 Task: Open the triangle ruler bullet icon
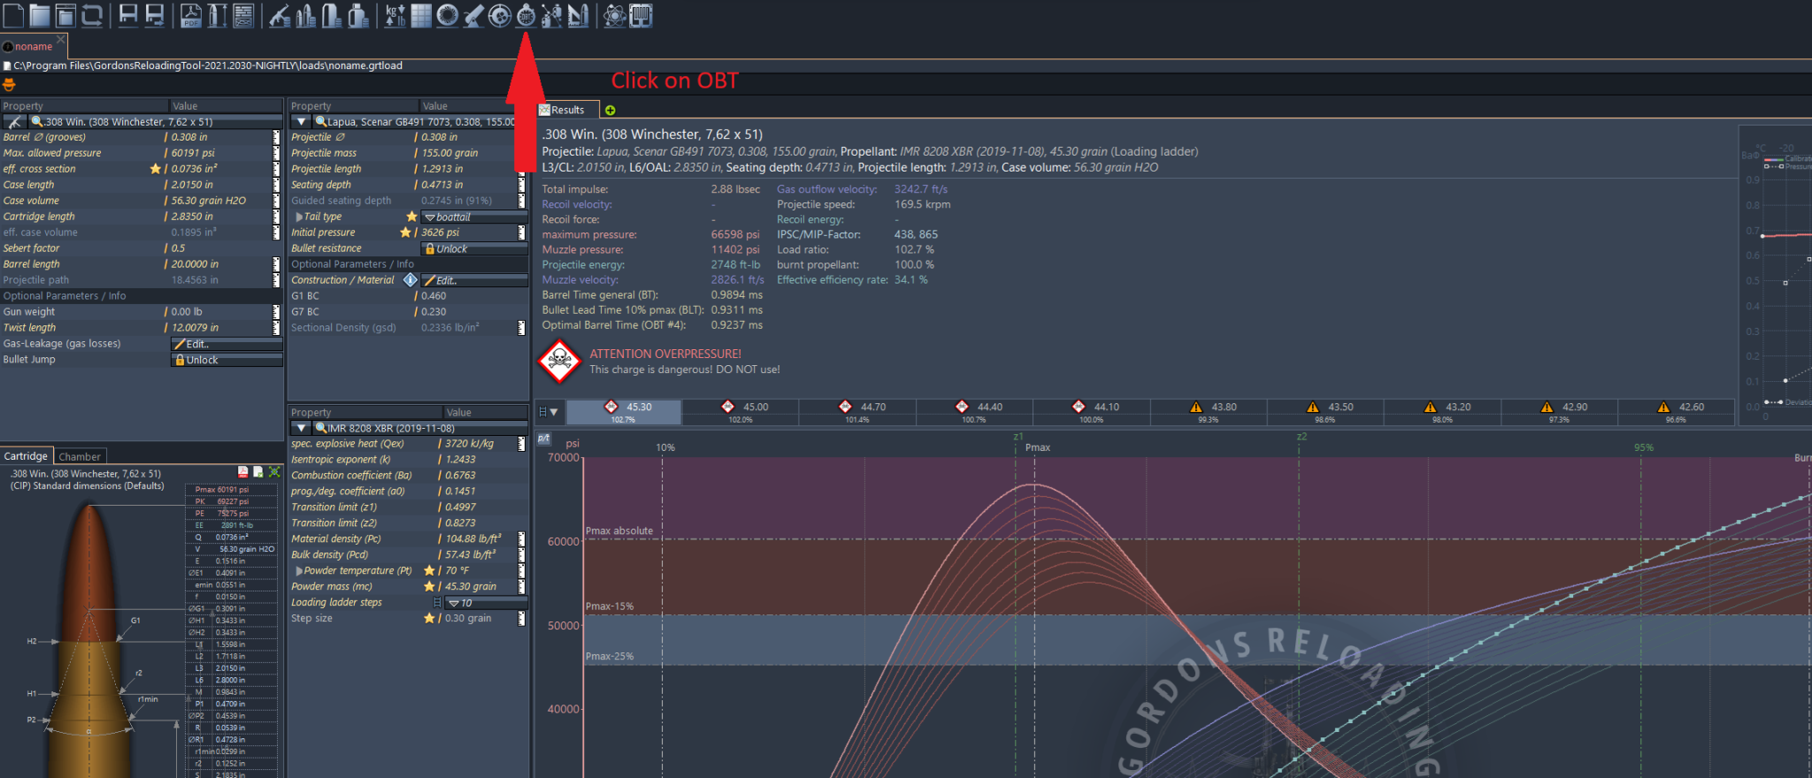(578, 15)
